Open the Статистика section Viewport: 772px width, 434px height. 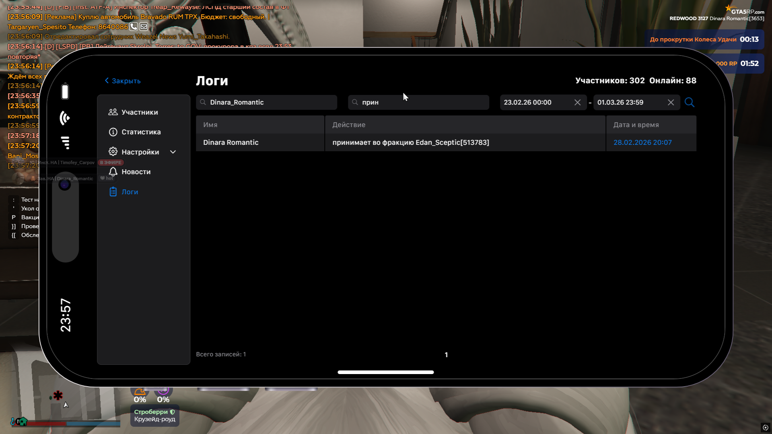141,132
